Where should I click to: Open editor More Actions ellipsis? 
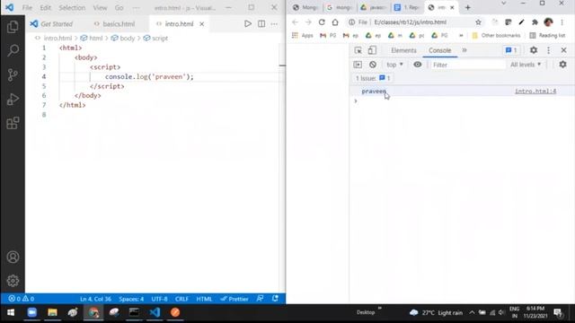[x=274, y=24]
